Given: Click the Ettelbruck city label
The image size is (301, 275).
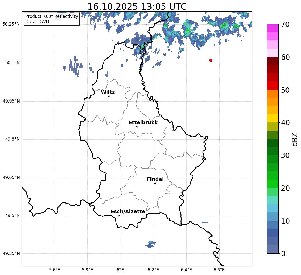Looking at the screenshot, I should (143, 122).
